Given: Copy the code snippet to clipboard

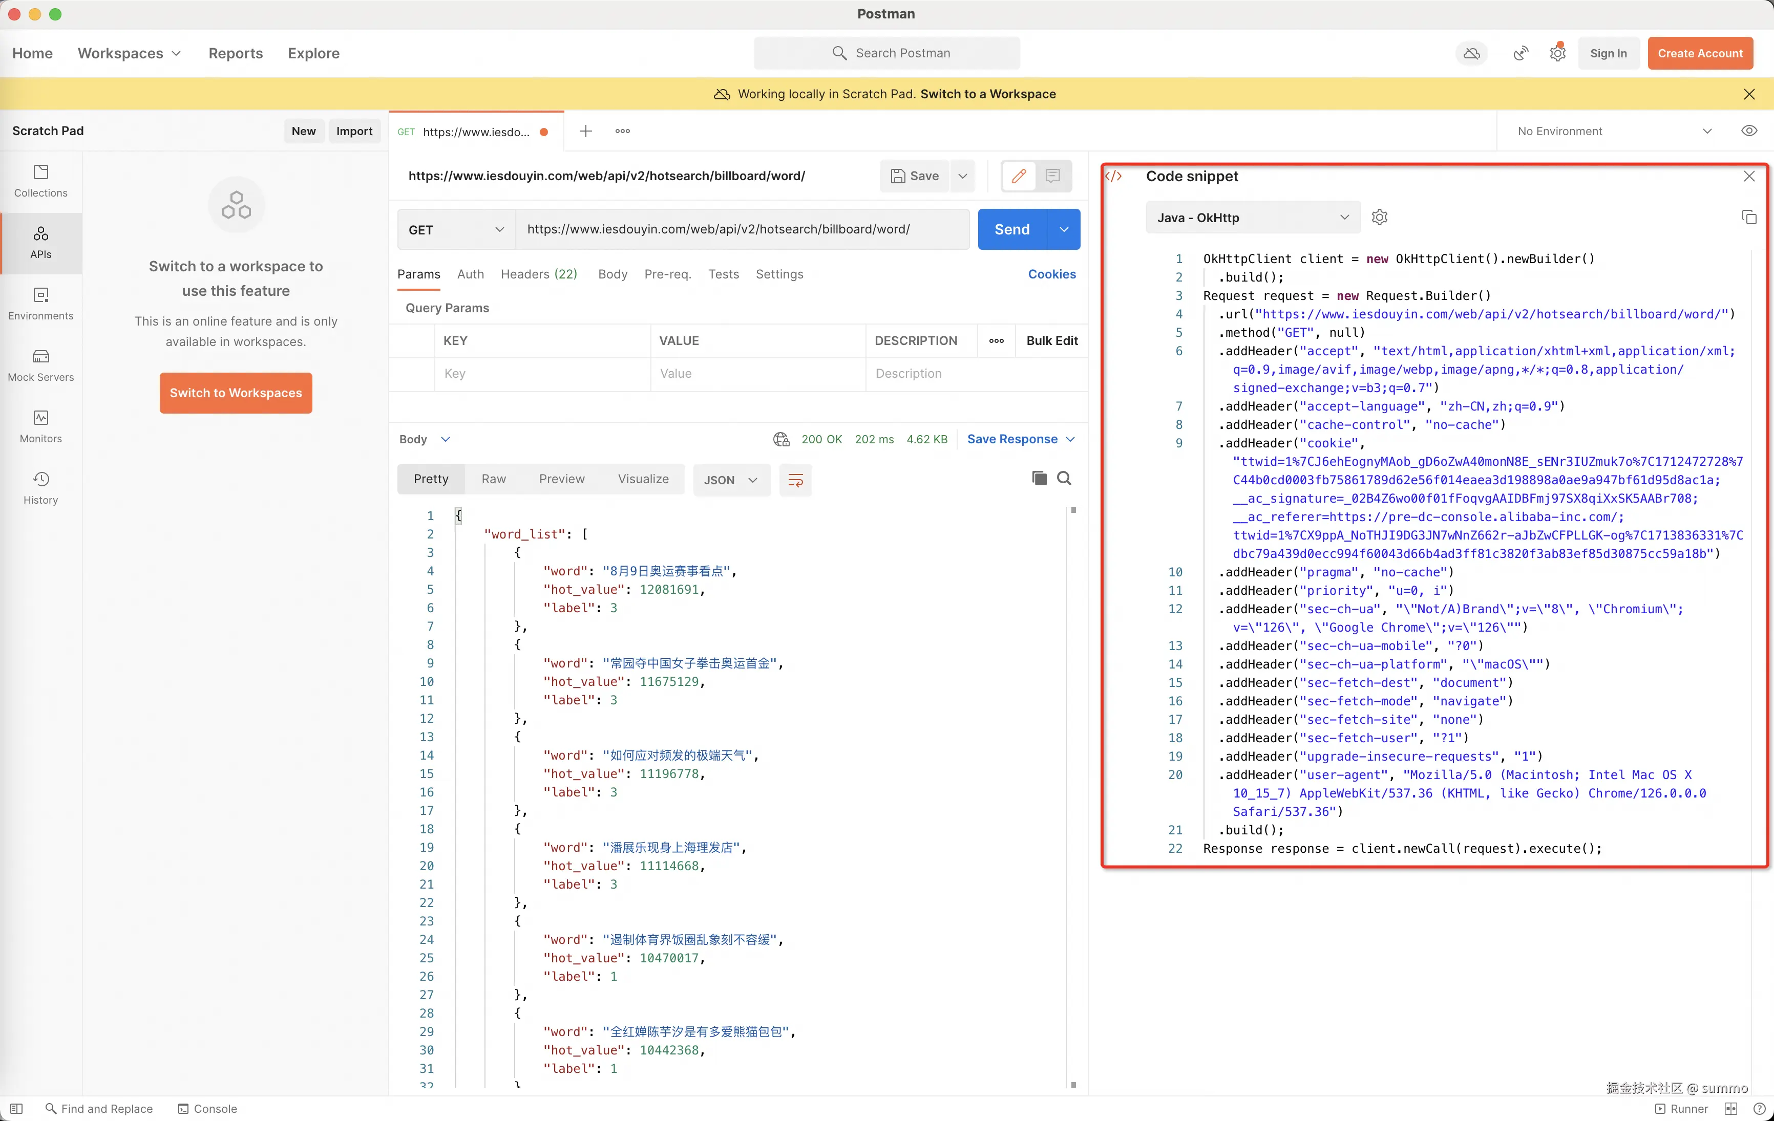Looking at the screenshot, I should point(1748,217).
